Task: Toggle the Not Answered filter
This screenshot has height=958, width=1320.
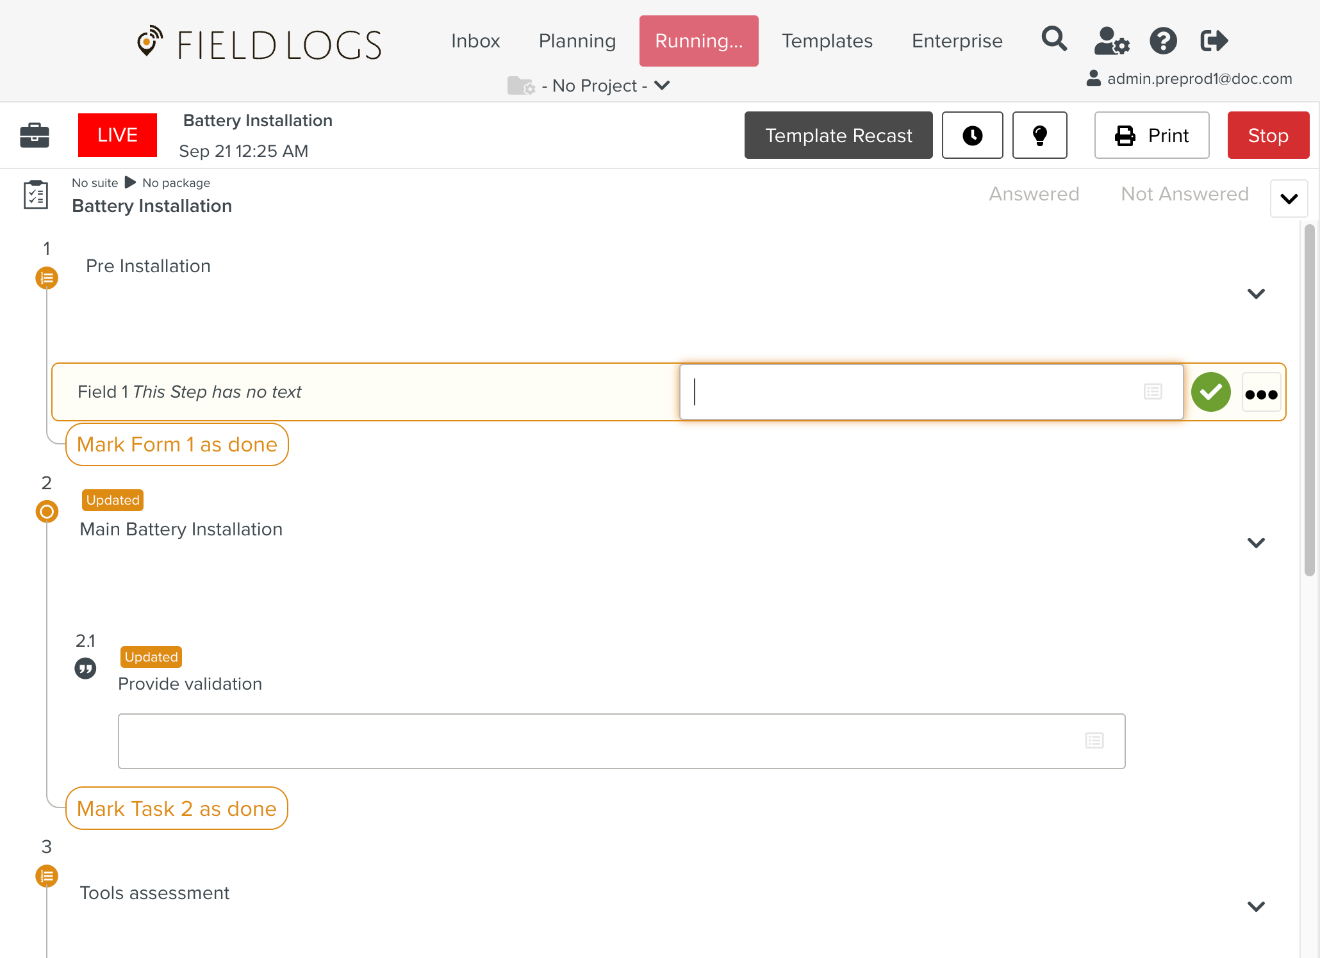Action: (1184, 194)
